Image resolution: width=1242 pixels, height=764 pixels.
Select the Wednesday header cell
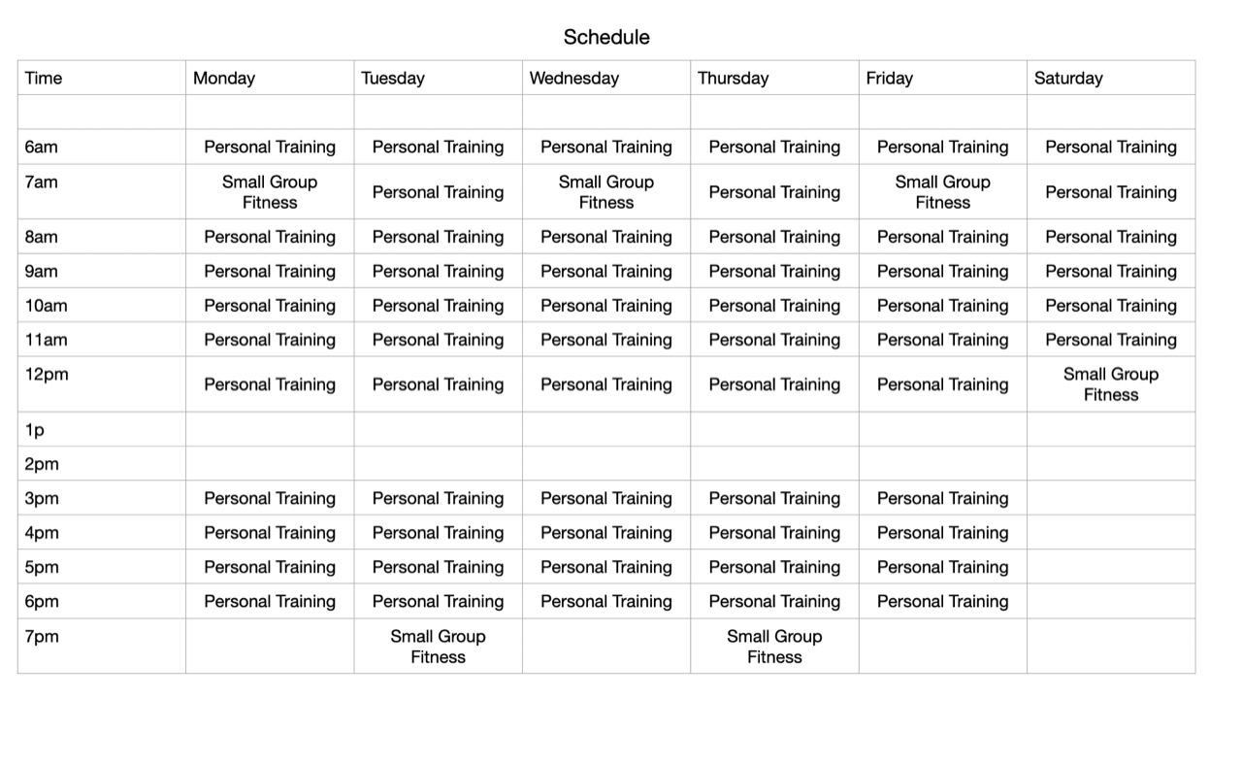pos(606,78)
